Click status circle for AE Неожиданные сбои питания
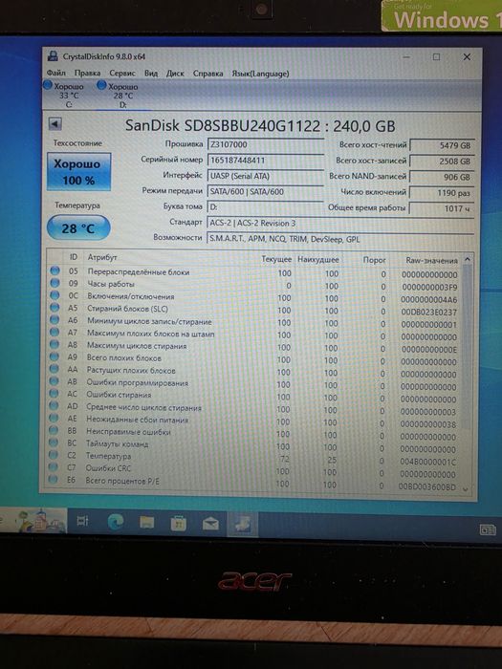Screen dimensions: 502x669 pos(54,419)
